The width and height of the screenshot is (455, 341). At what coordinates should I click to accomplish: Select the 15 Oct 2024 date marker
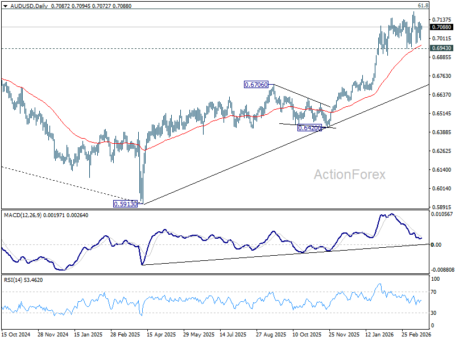coord(16,334)
